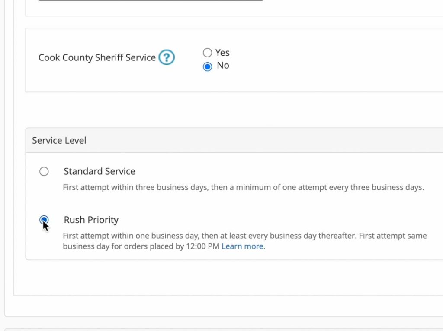Viewport: 443px width, 331px height.
Task: Click the Standard Service label text
Action: tap(99, 171)
